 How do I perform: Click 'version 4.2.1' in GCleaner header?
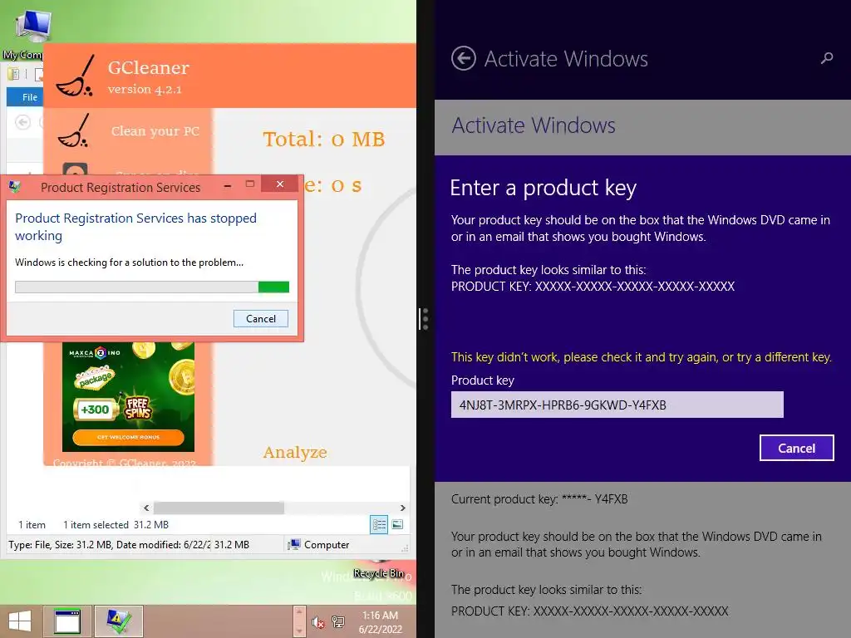145,90
